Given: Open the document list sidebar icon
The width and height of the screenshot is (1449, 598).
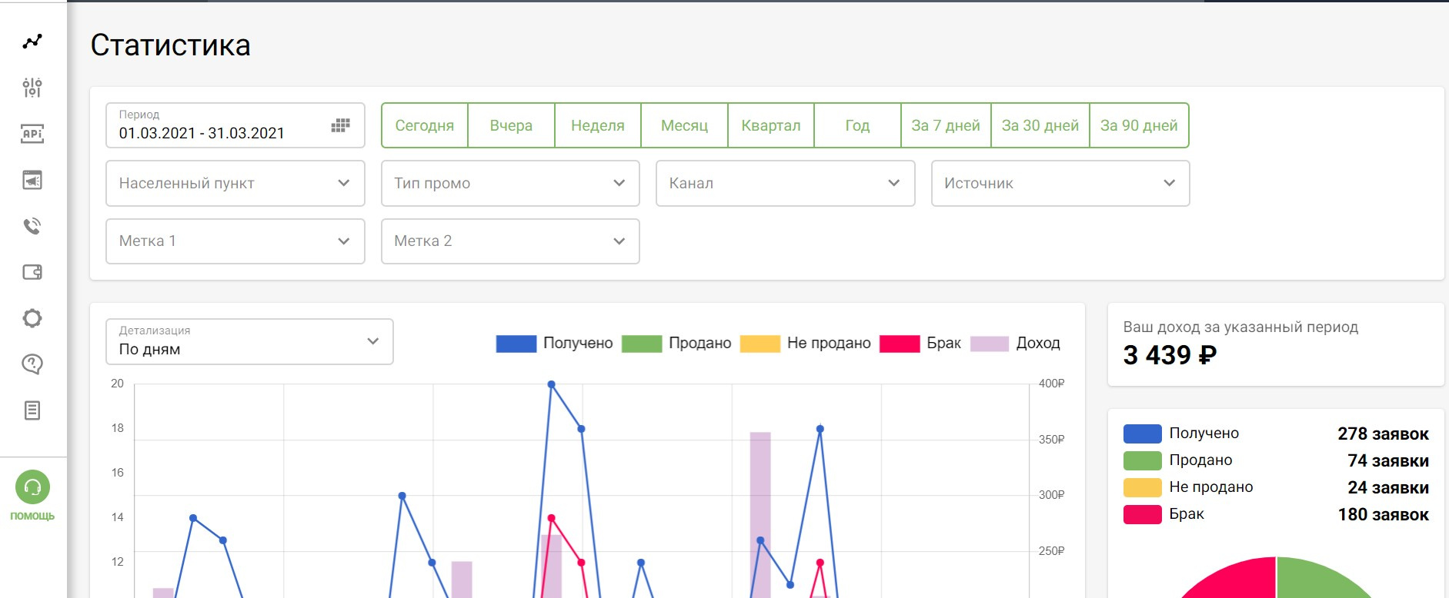Looking at the screenshot, I should tap(32, 410).
